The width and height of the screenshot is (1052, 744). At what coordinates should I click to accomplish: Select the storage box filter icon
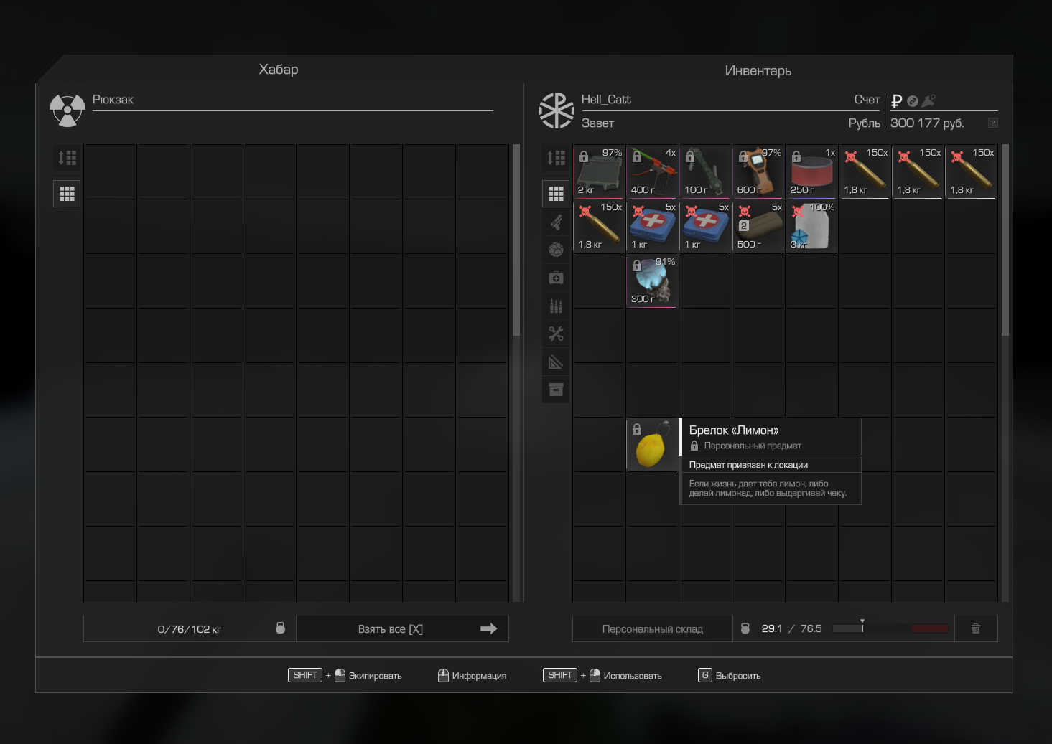click(x=556, y=390)
